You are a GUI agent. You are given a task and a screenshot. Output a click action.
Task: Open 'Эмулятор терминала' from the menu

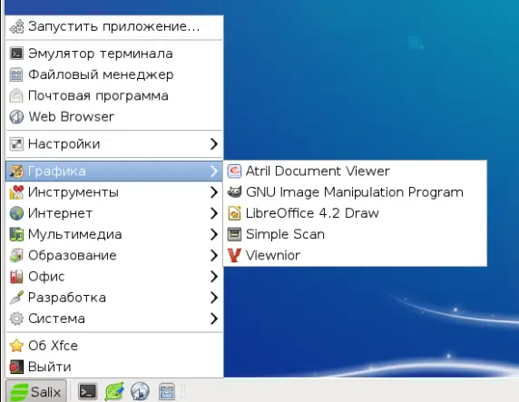(114, 54)
